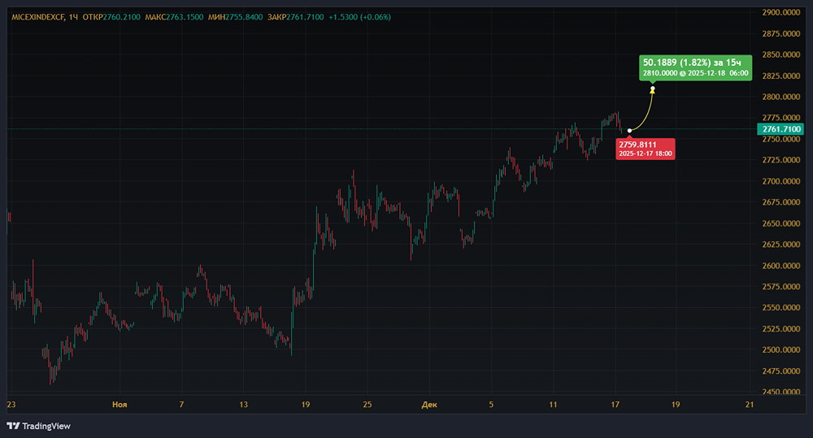Click the yellow forecast arrow endpoint at 2810
The width and height of the screenshot is (813, 438).
[x=652, y=89]
